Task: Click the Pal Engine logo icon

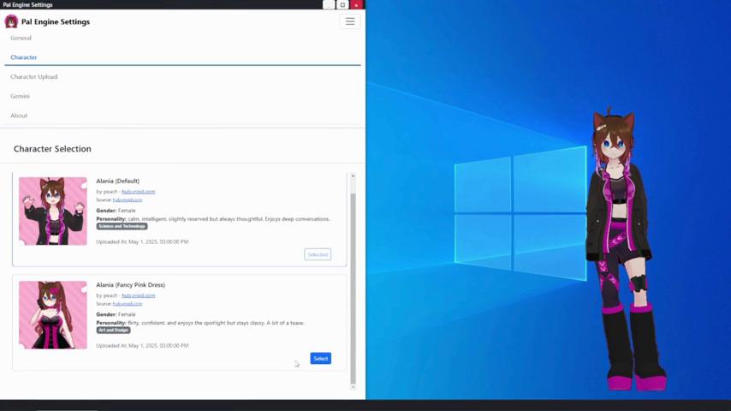Action: (11, 21)
